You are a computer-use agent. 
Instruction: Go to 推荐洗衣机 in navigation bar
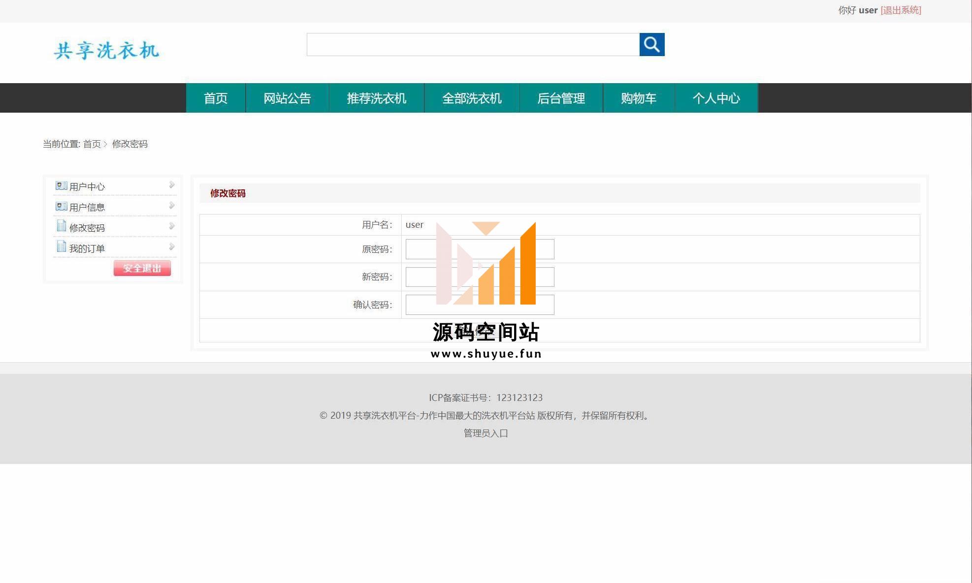[x=376, y=98]
